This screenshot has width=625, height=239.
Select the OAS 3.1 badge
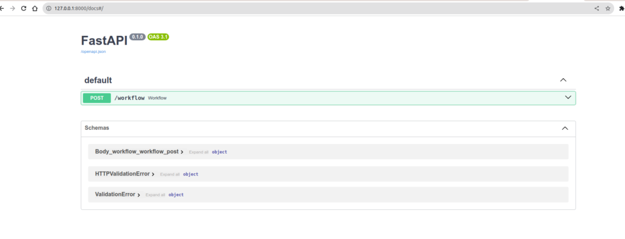click(x=158, y=37)
